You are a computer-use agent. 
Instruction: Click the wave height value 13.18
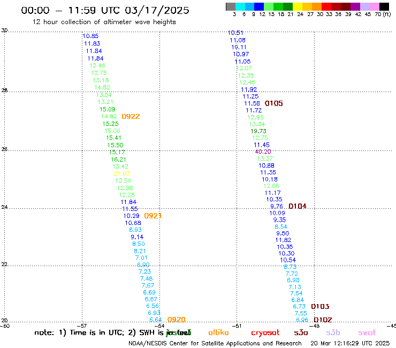click(101, 80)
